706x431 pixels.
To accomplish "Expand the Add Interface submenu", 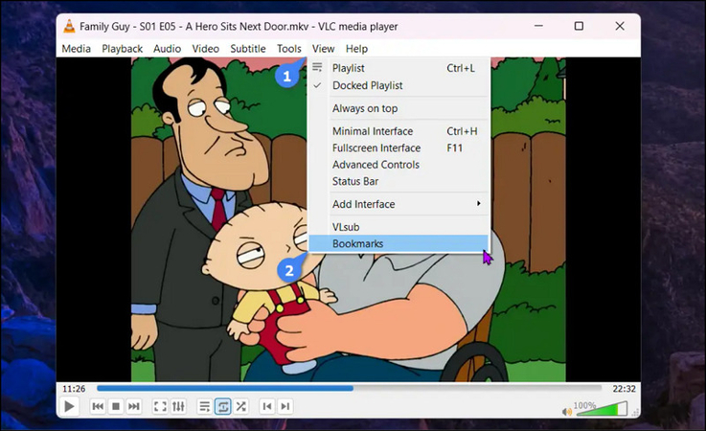I will (x=399, y=204).
